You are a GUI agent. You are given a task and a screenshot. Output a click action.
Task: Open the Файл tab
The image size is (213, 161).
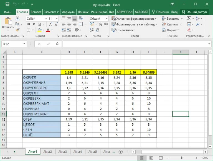7,12
